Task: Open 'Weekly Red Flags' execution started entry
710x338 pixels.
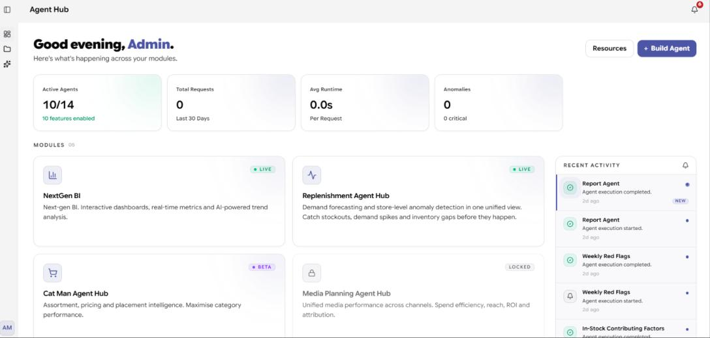Action: (626, 301)
